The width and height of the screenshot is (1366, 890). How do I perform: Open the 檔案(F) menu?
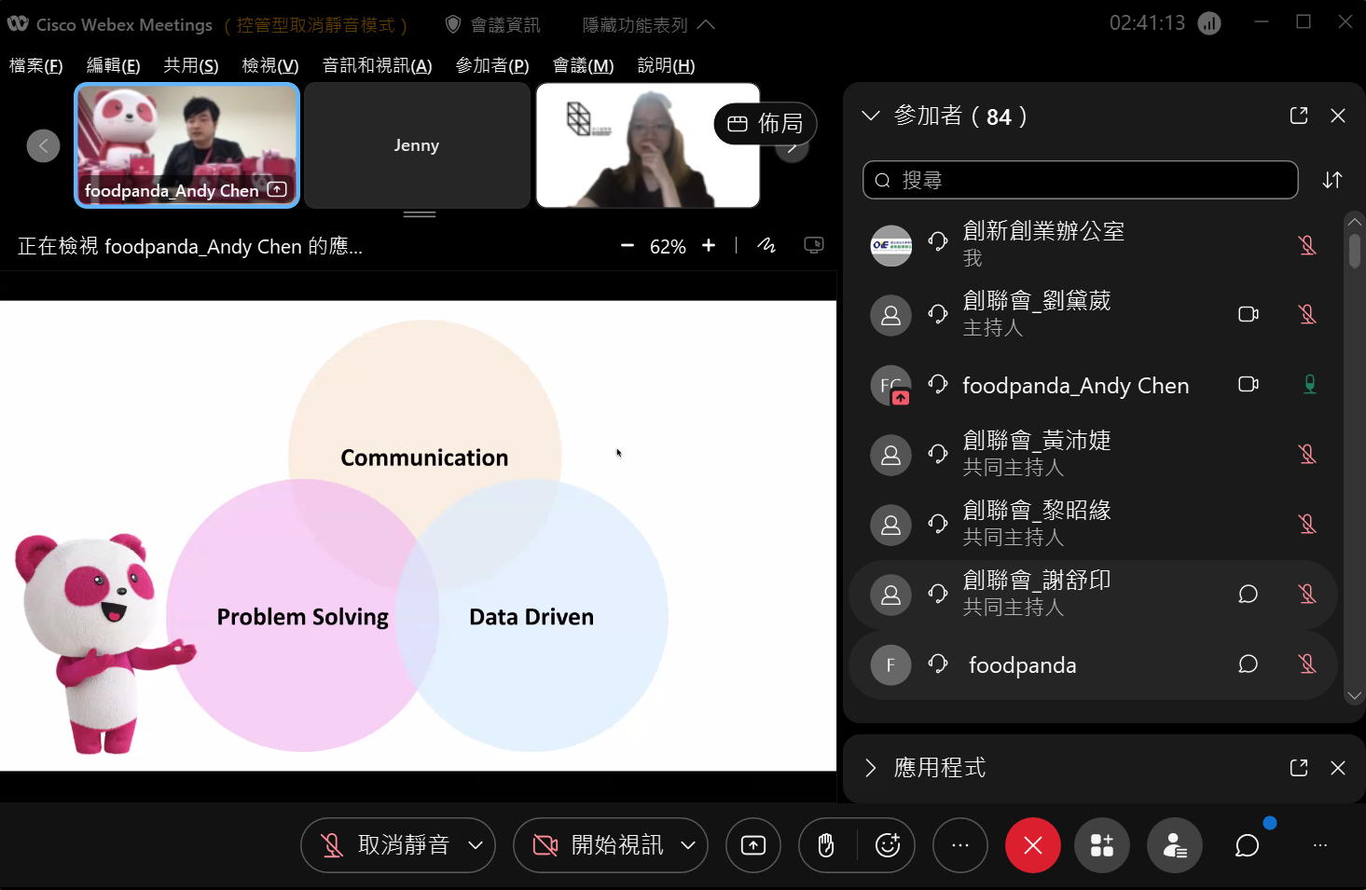tap(36, 65)
